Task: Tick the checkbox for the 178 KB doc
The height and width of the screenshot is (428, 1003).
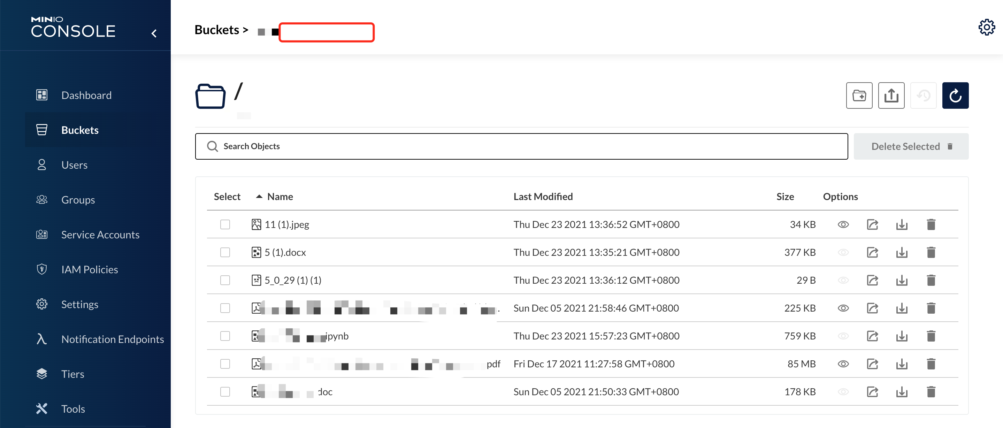Action: pos(225,392)
